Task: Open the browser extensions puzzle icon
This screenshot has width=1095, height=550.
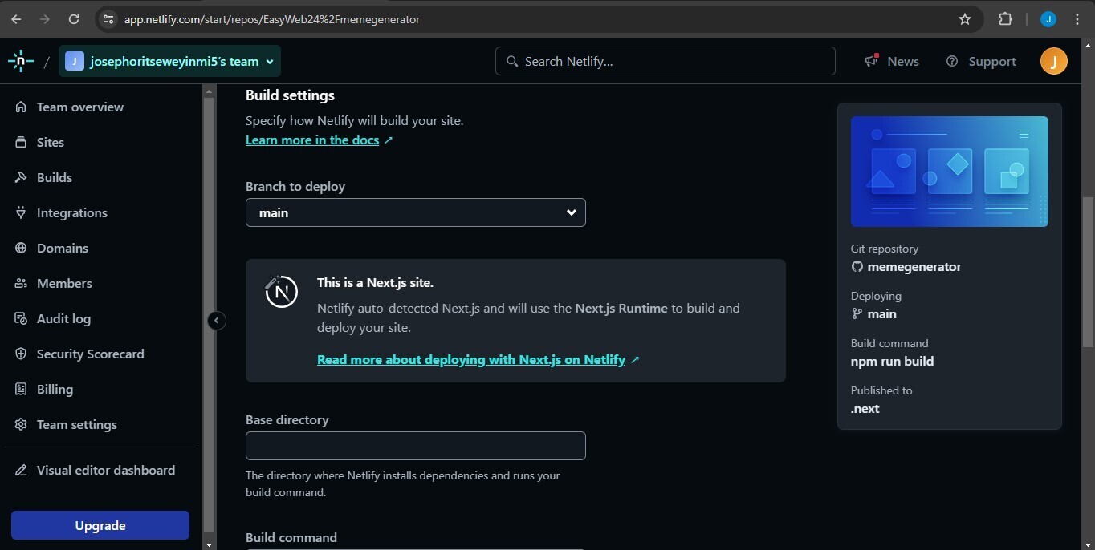Action: (x=1005, y=19)
